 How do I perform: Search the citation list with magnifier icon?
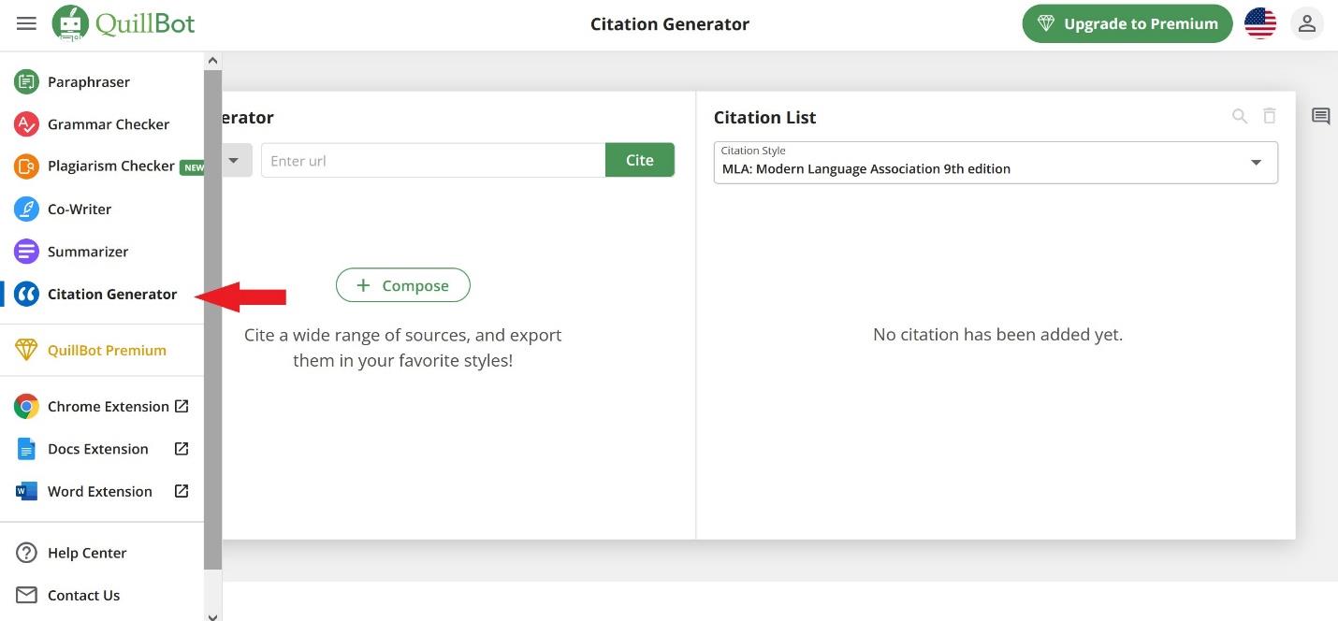click(1240, 117)
